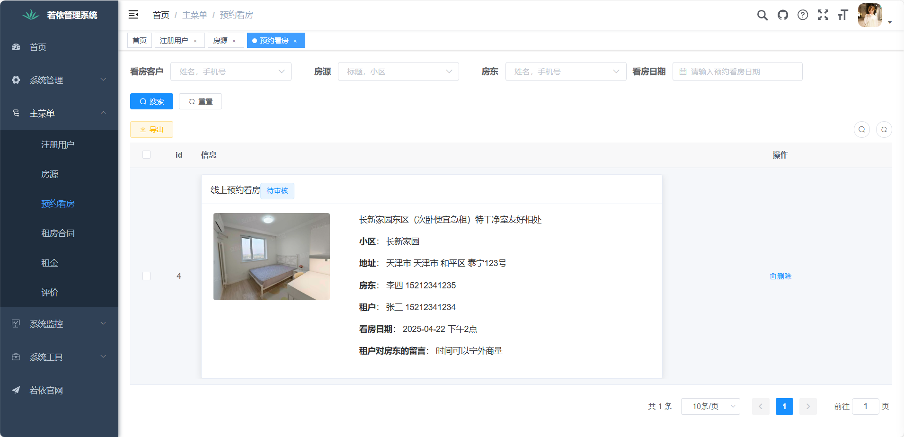Close the 房源 tab
The image size is (904, 437).
click(x=234, y=41)
